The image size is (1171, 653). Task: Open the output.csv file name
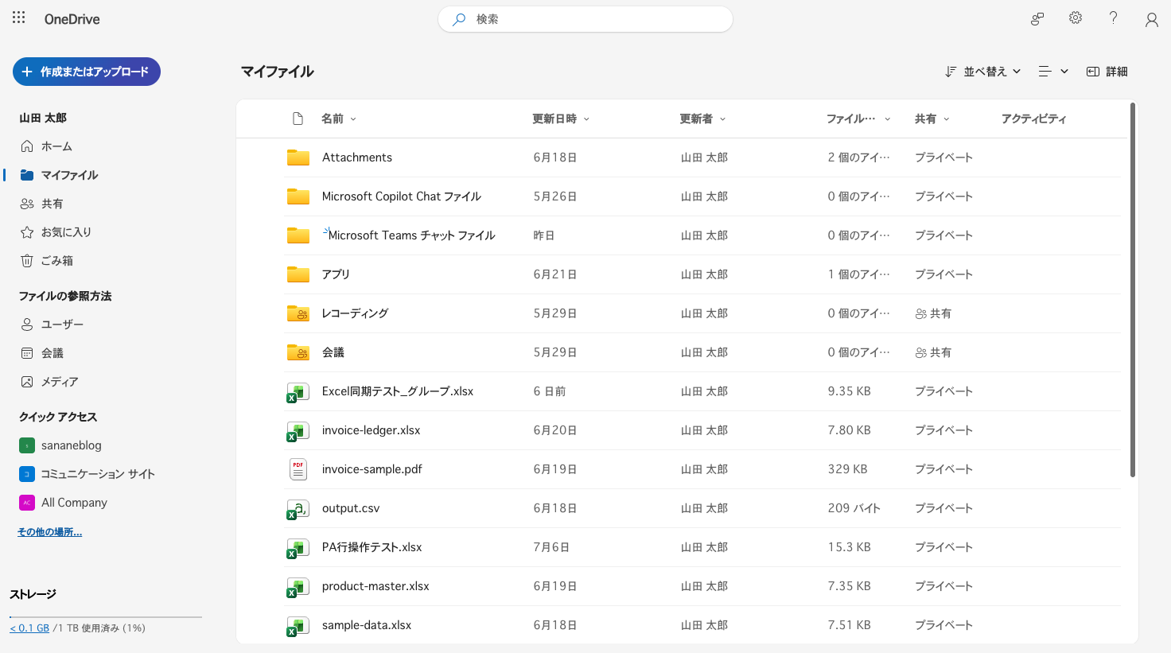click(x=351, y=508)
